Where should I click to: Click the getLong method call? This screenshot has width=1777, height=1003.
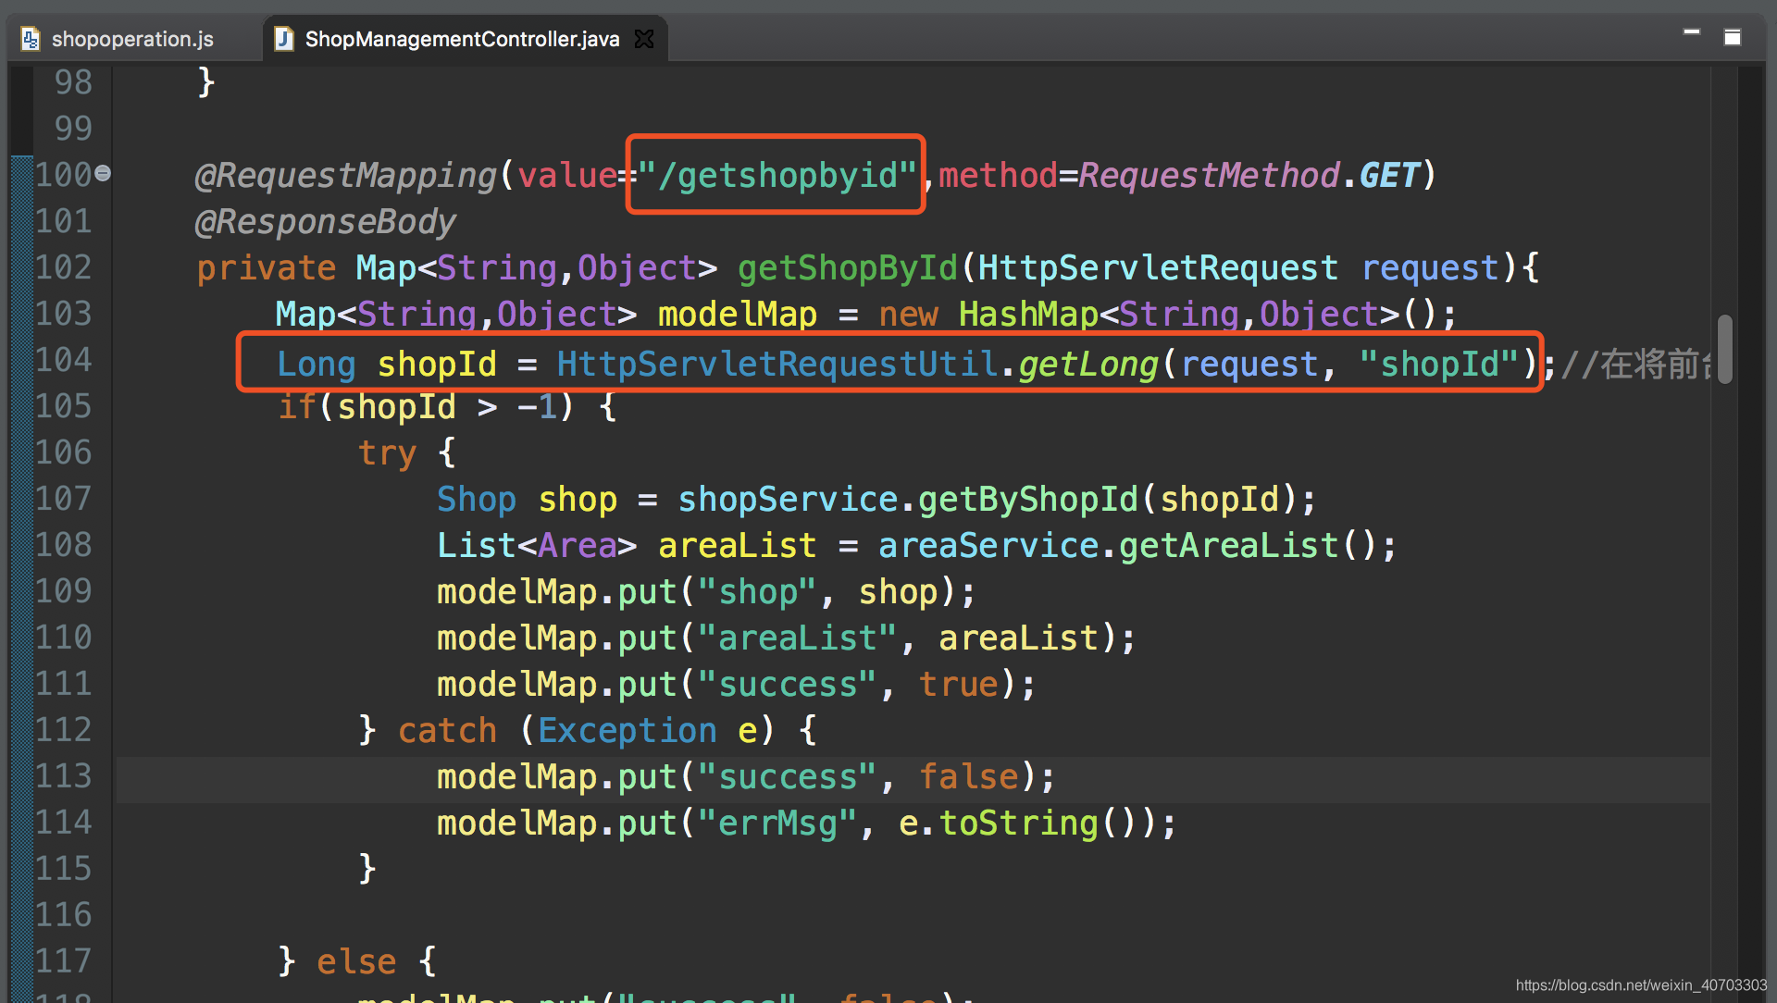click(x=1088, y=365)
